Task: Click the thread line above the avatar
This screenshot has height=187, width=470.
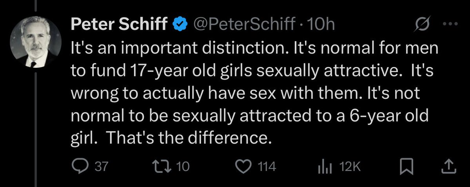Action: pyautogui.click(x=36, y=5)
